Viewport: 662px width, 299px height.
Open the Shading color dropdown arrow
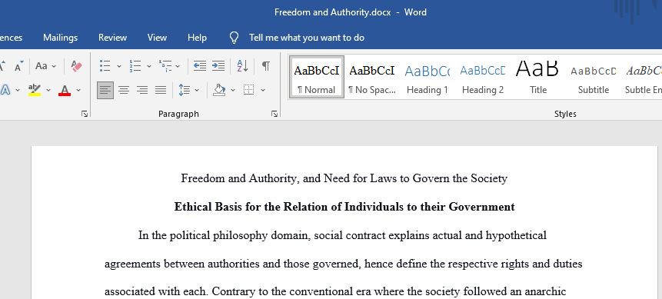(233, 91)
